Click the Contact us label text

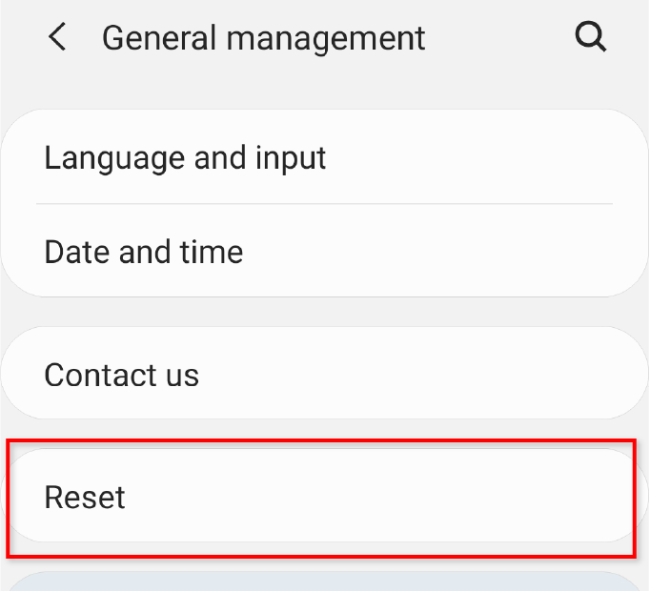(121, 375)
